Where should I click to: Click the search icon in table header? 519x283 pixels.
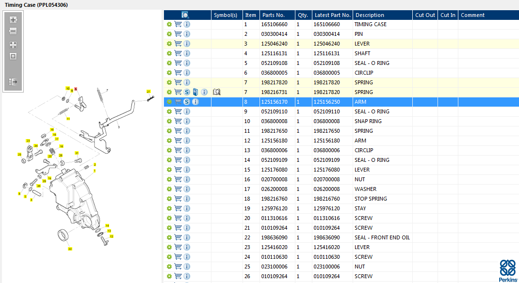tap(185, 15)
